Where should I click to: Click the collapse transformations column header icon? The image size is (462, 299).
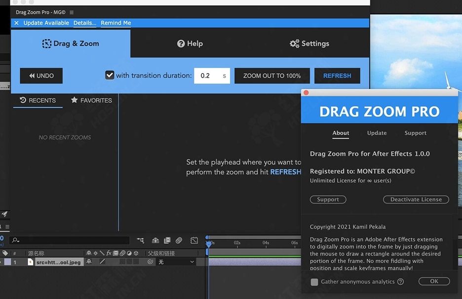(x=95, y=253)
